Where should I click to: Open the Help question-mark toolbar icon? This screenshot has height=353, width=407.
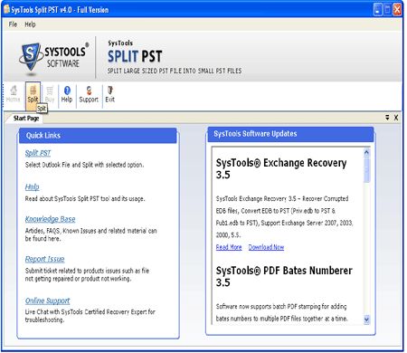pos(67,94)
